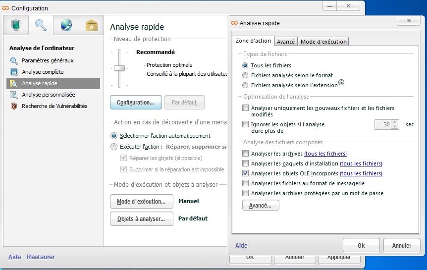The height and width of the screenshot is (270, 427).
Task: Open Objets à analyser... button
Action: [x=142, y=219]
